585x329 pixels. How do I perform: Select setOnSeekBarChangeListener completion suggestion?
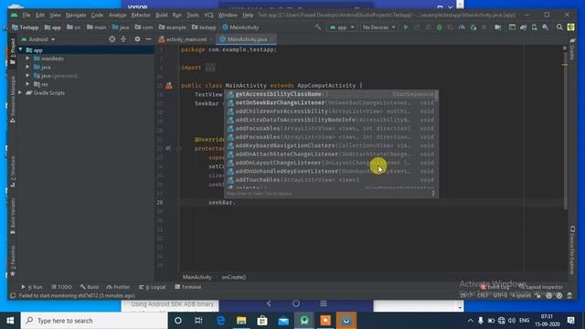tap(331, 102)
